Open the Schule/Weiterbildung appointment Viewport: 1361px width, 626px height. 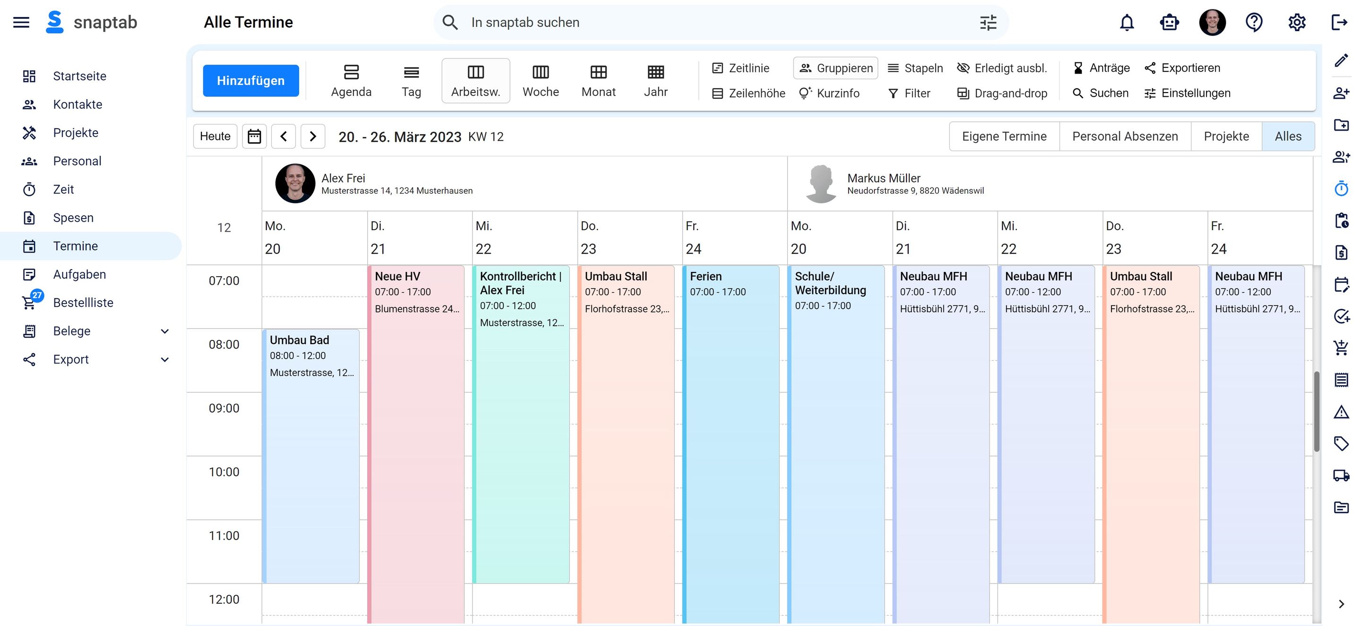(836, 444)
